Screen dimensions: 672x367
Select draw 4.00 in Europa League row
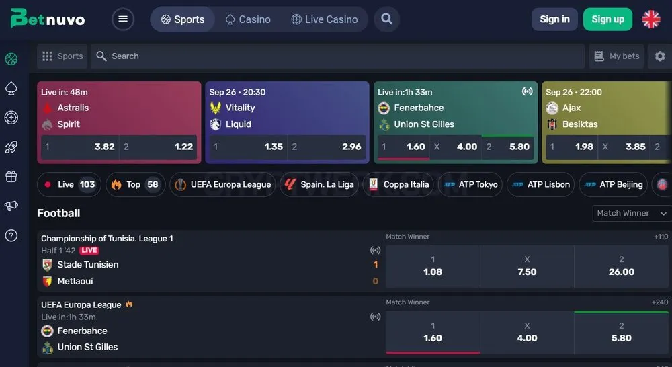527,332
